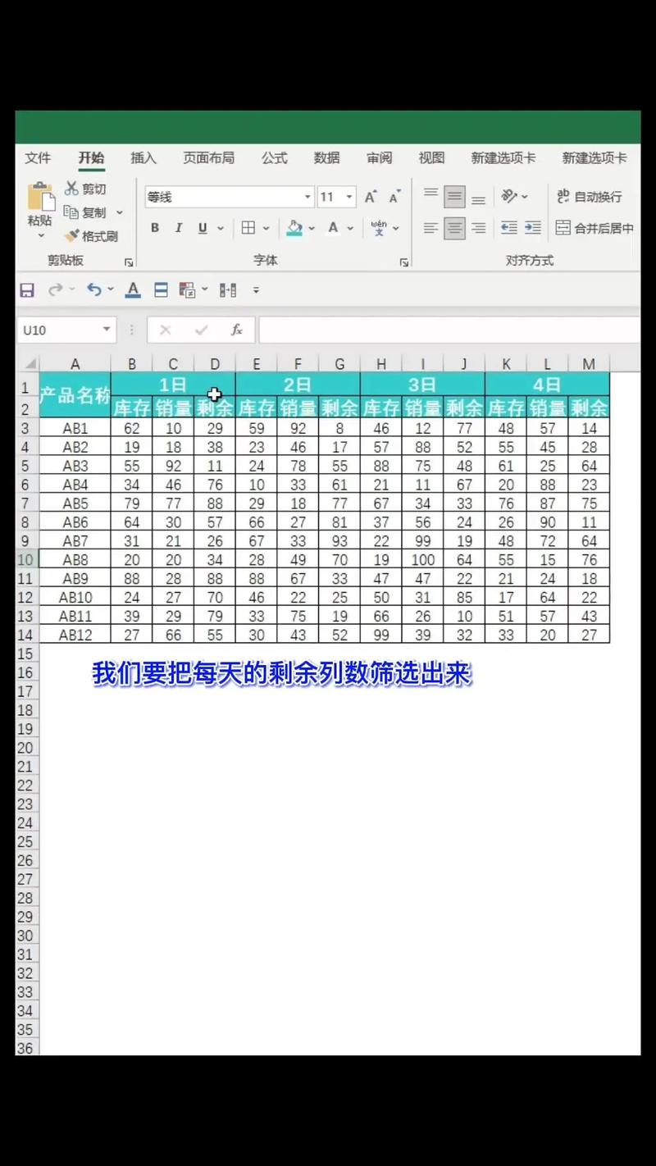The width and height of the screenshot is (656, 1166).
Task: Click the Cut (剪切) scissors button
Action: [86, 189]
